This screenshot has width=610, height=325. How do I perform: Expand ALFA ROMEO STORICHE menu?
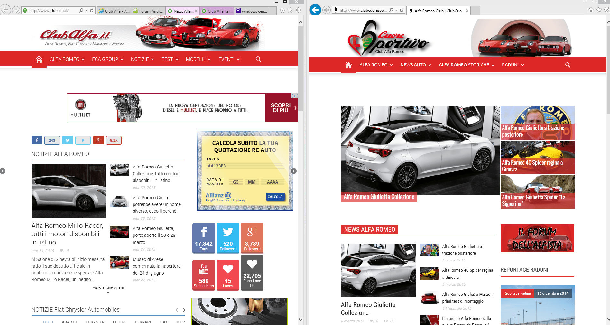click(x=467, y=65)
